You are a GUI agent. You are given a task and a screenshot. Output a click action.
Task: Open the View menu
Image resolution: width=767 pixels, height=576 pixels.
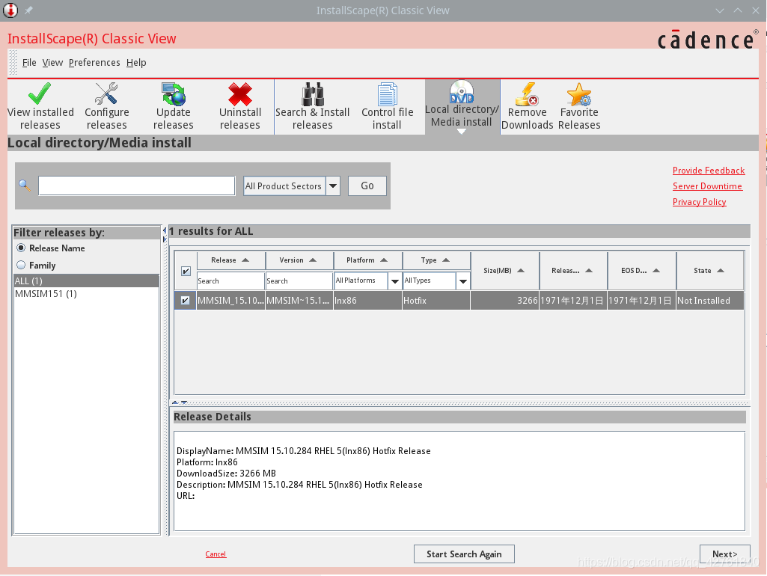(x=52, y=63)
